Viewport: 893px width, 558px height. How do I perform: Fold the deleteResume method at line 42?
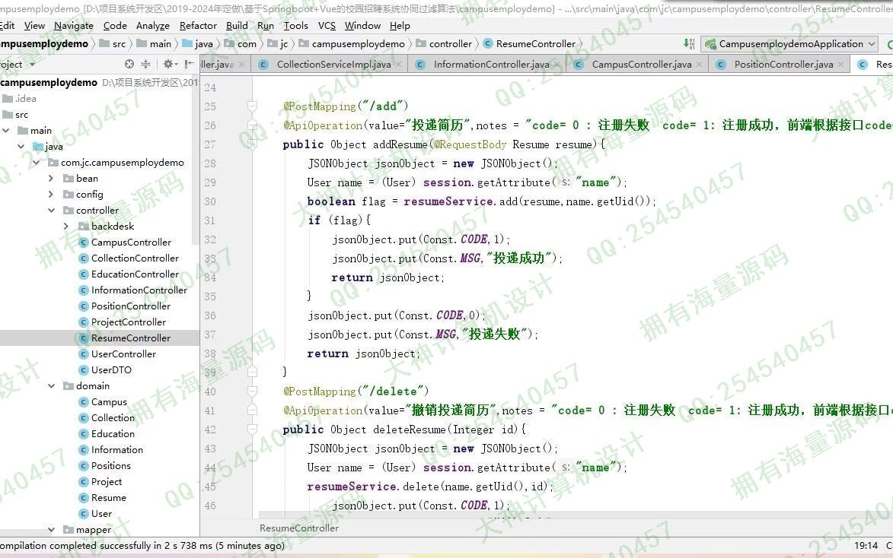(x=252, y=430)
